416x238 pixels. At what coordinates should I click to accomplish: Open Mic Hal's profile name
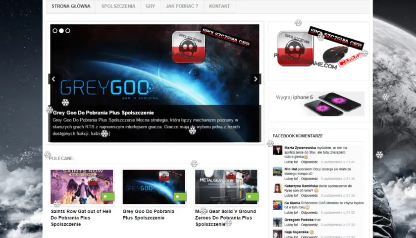coord(291,169)
